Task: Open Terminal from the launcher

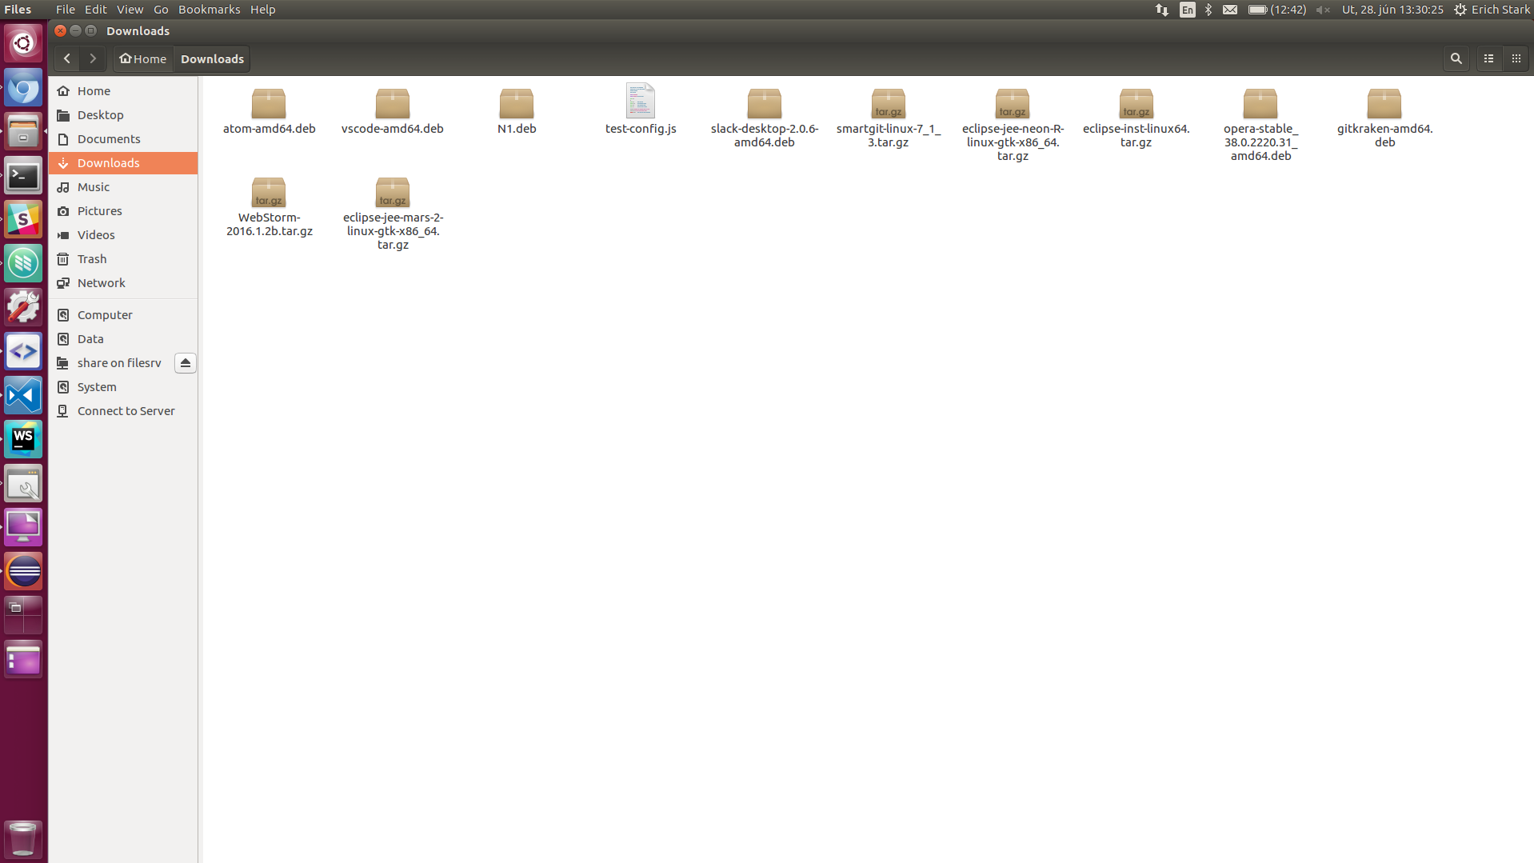Action: 23,175
